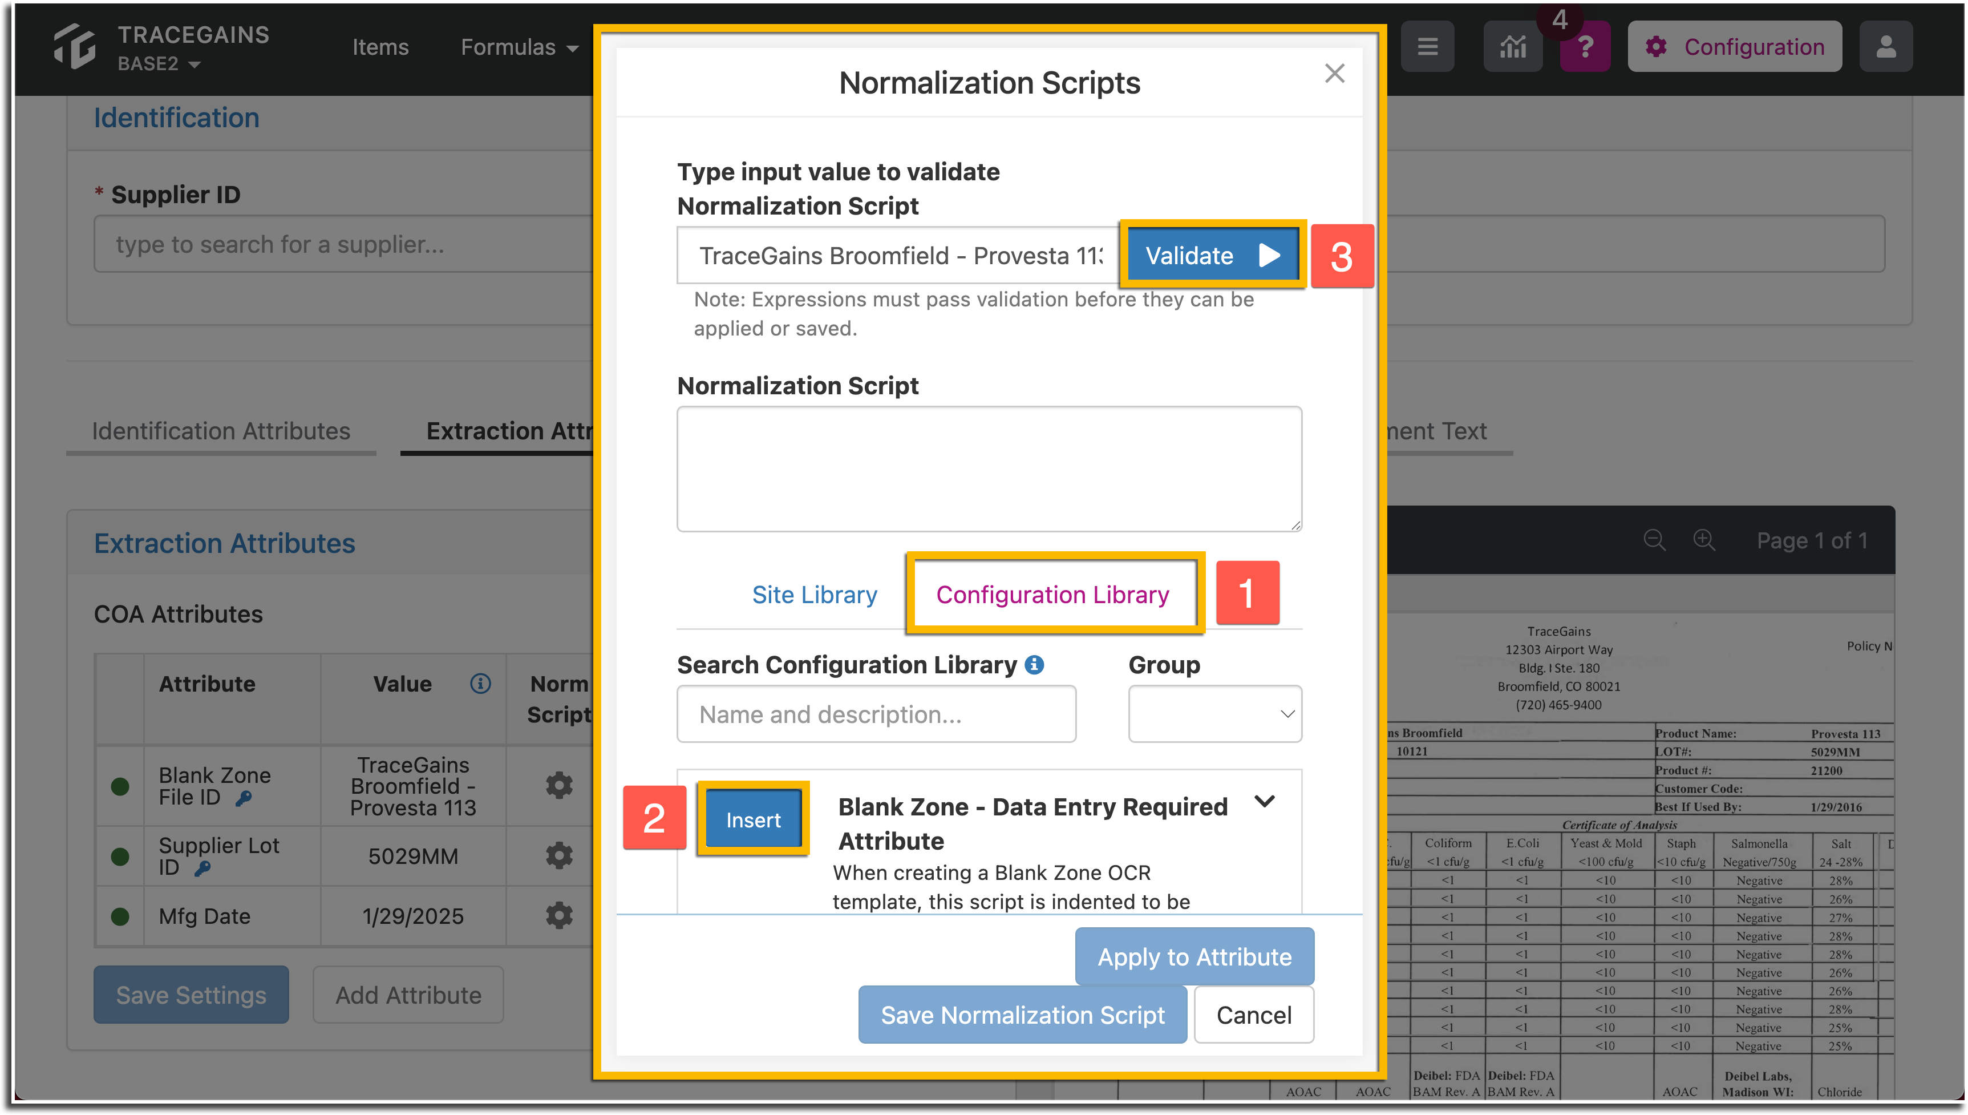Insert the Blank Zone Data Entry Required script
Viewport: 1968px width, 1115px height.
752,819
